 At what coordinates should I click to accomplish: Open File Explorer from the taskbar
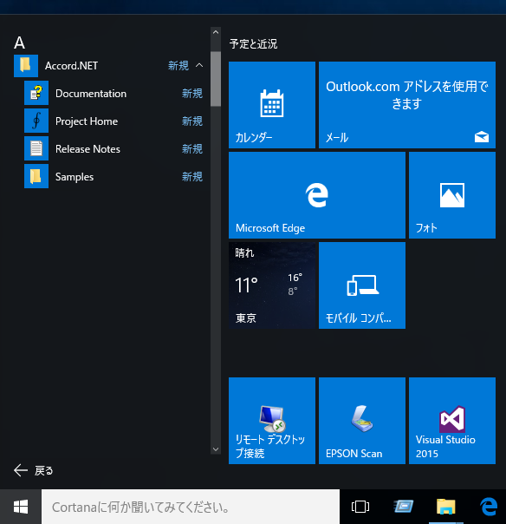(x=446, y=507)
